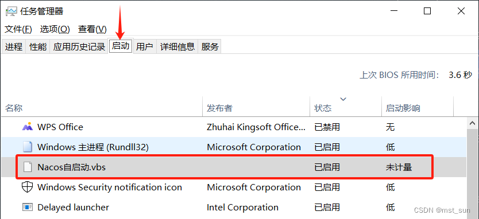Screen dimensions: 479x219
Task: Open the 选项(O) menu
Action: [x=55, y=29]
